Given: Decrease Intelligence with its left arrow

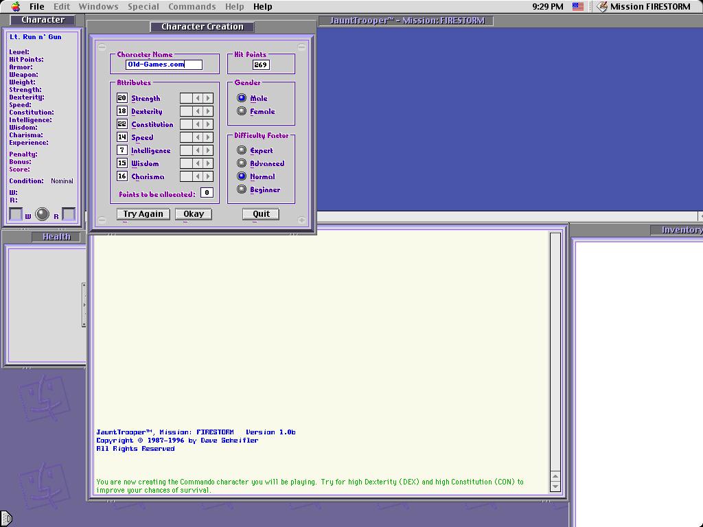Looking at the screenshot, I should [198, 150].
